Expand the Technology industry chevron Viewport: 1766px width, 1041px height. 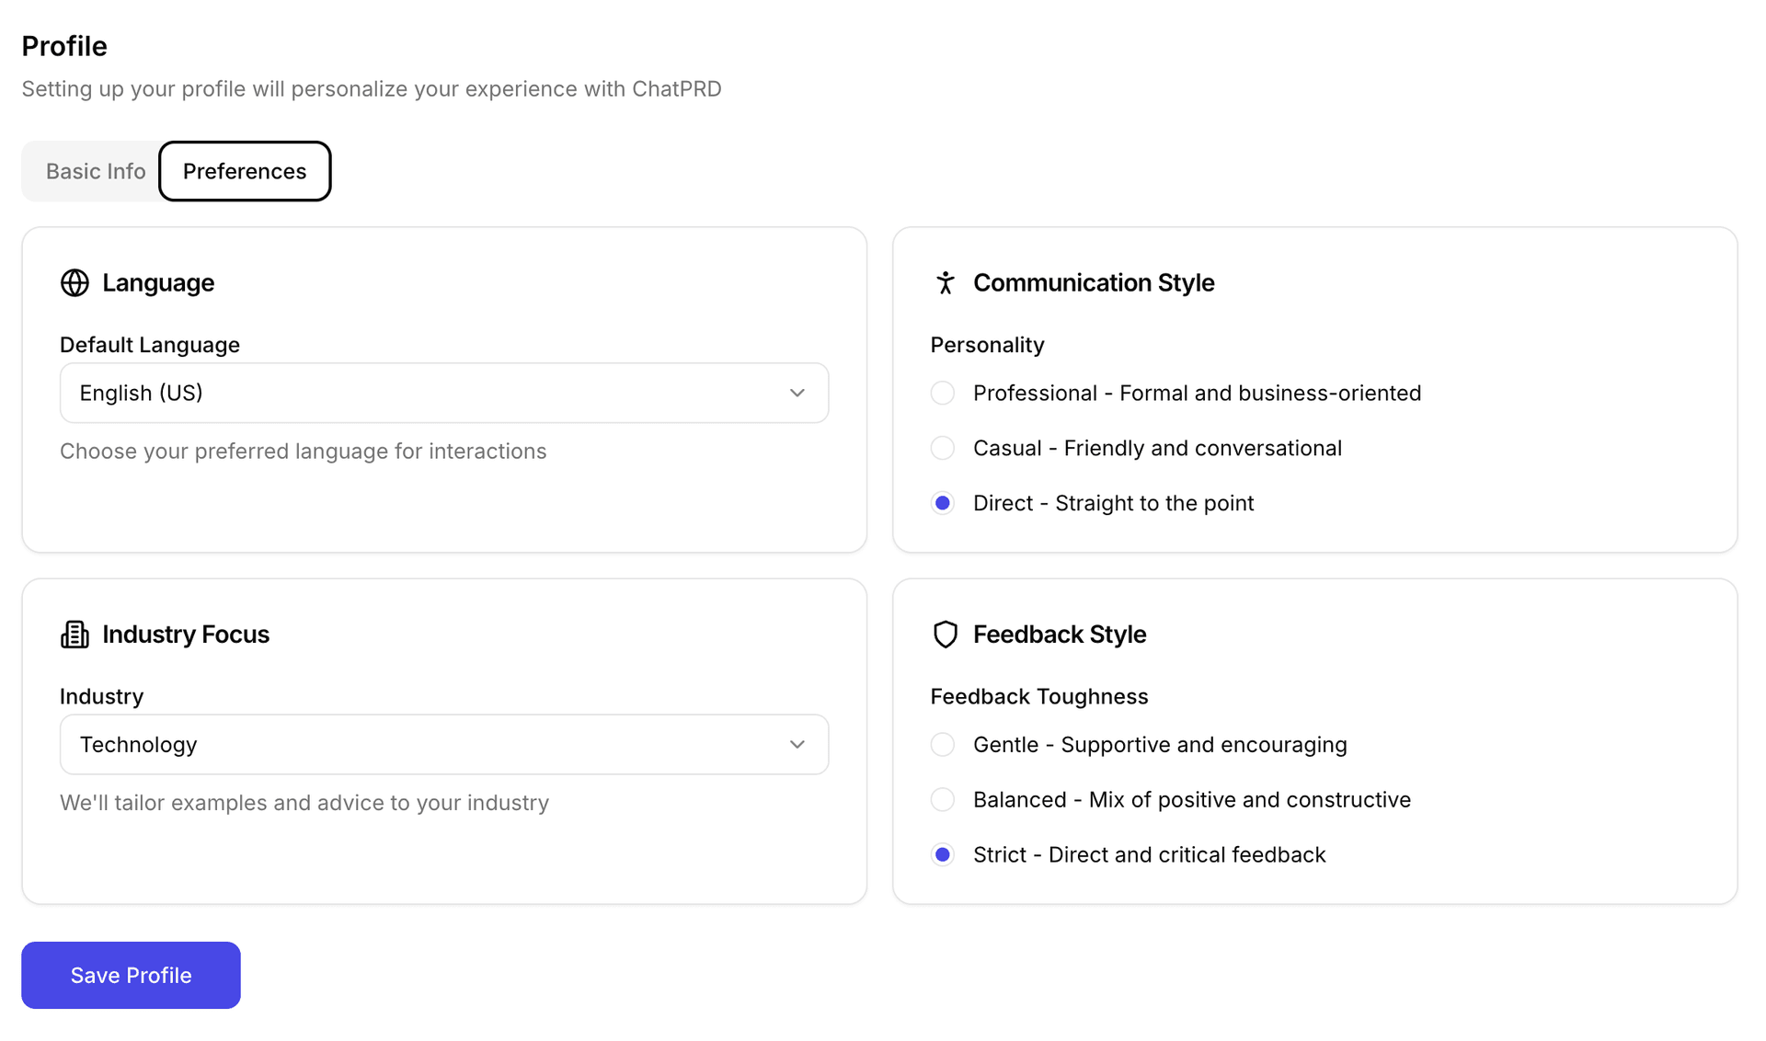click(797, 745)
